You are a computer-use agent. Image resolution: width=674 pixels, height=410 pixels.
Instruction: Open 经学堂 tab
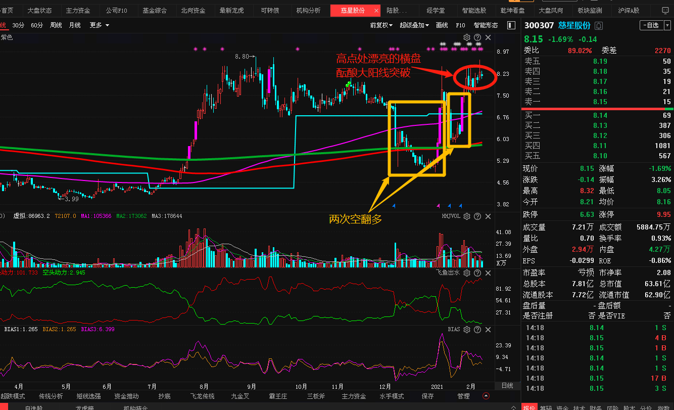click(x=436, y=11)
